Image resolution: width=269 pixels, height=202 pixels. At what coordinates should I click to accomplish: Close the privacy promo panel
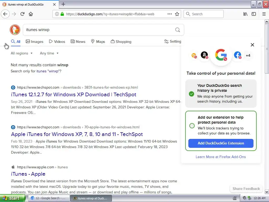click(x=252, y=45)
